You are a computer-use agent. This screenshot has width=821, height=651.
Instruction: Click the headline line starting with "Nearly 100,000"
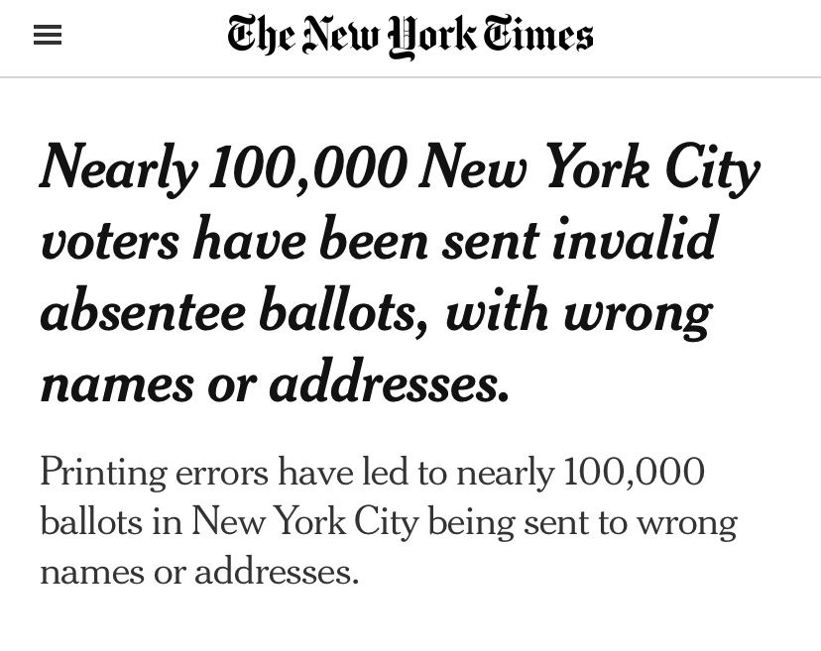399,166
